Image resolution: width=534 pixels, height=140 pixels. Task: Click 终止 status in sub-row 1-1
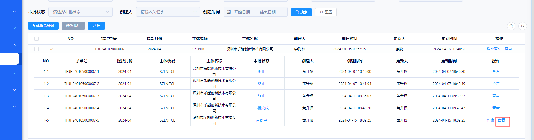pyautogui.click(x=261, y=72)
